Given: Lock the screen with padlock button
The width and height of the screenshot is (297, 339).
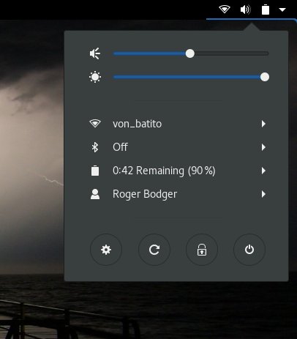Looking at the screenshot, I should coord(202,250).
